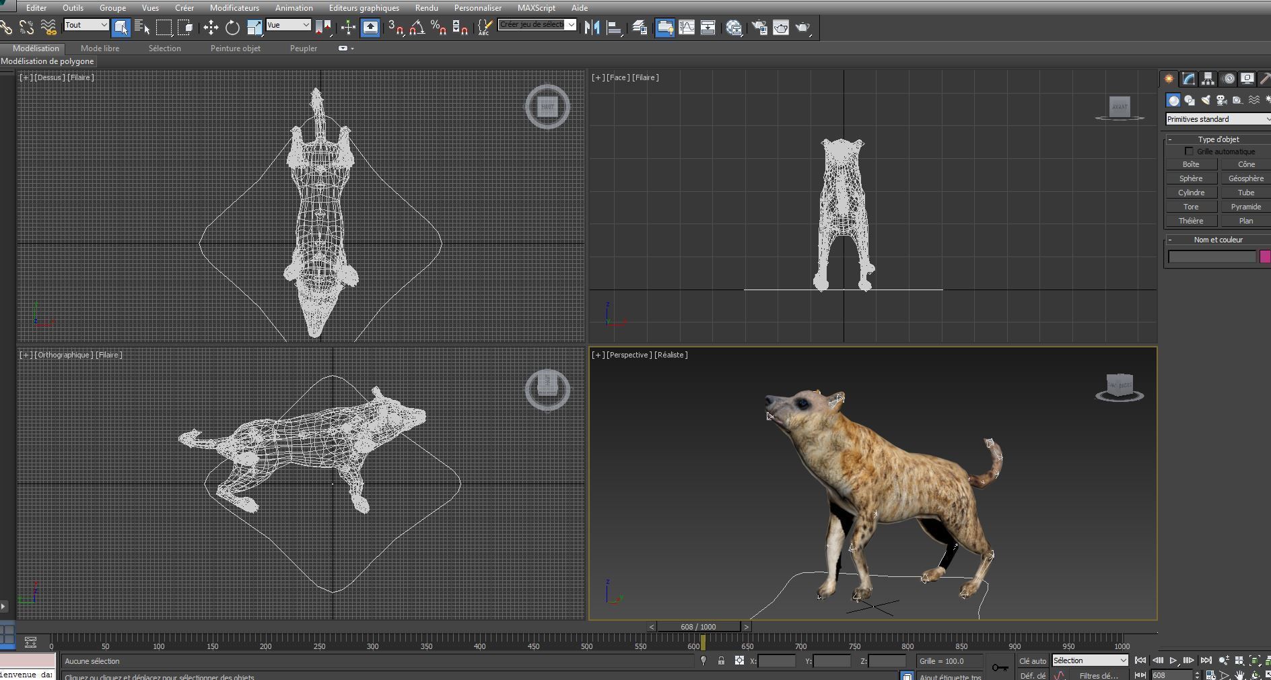
Task: Open the Rendu menu
Action: point(427,8)
